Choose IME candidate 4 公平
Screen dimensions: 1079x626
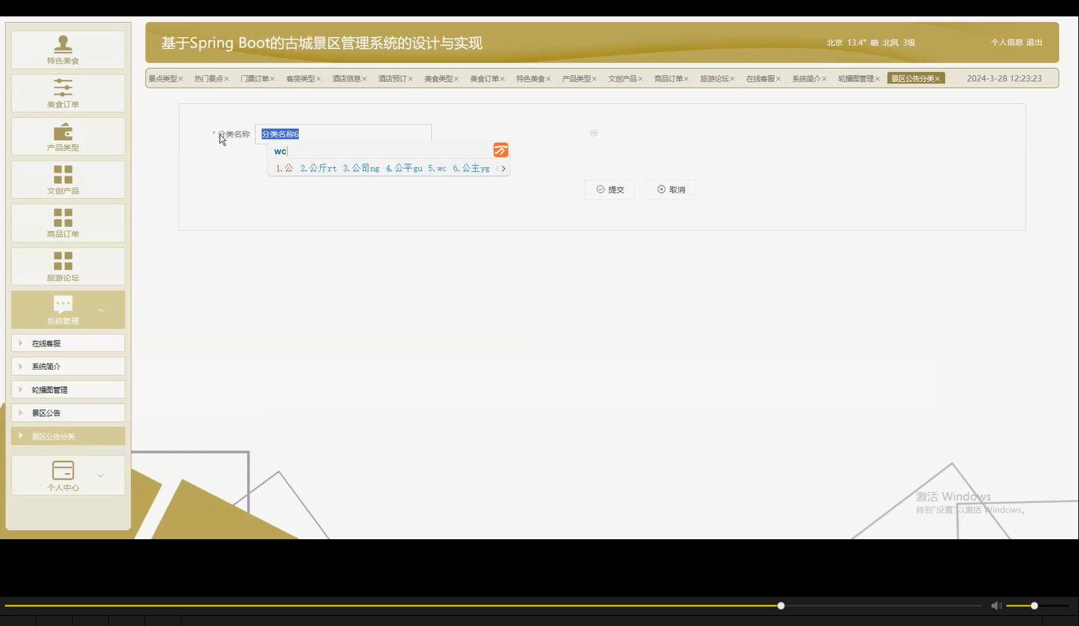404,169
